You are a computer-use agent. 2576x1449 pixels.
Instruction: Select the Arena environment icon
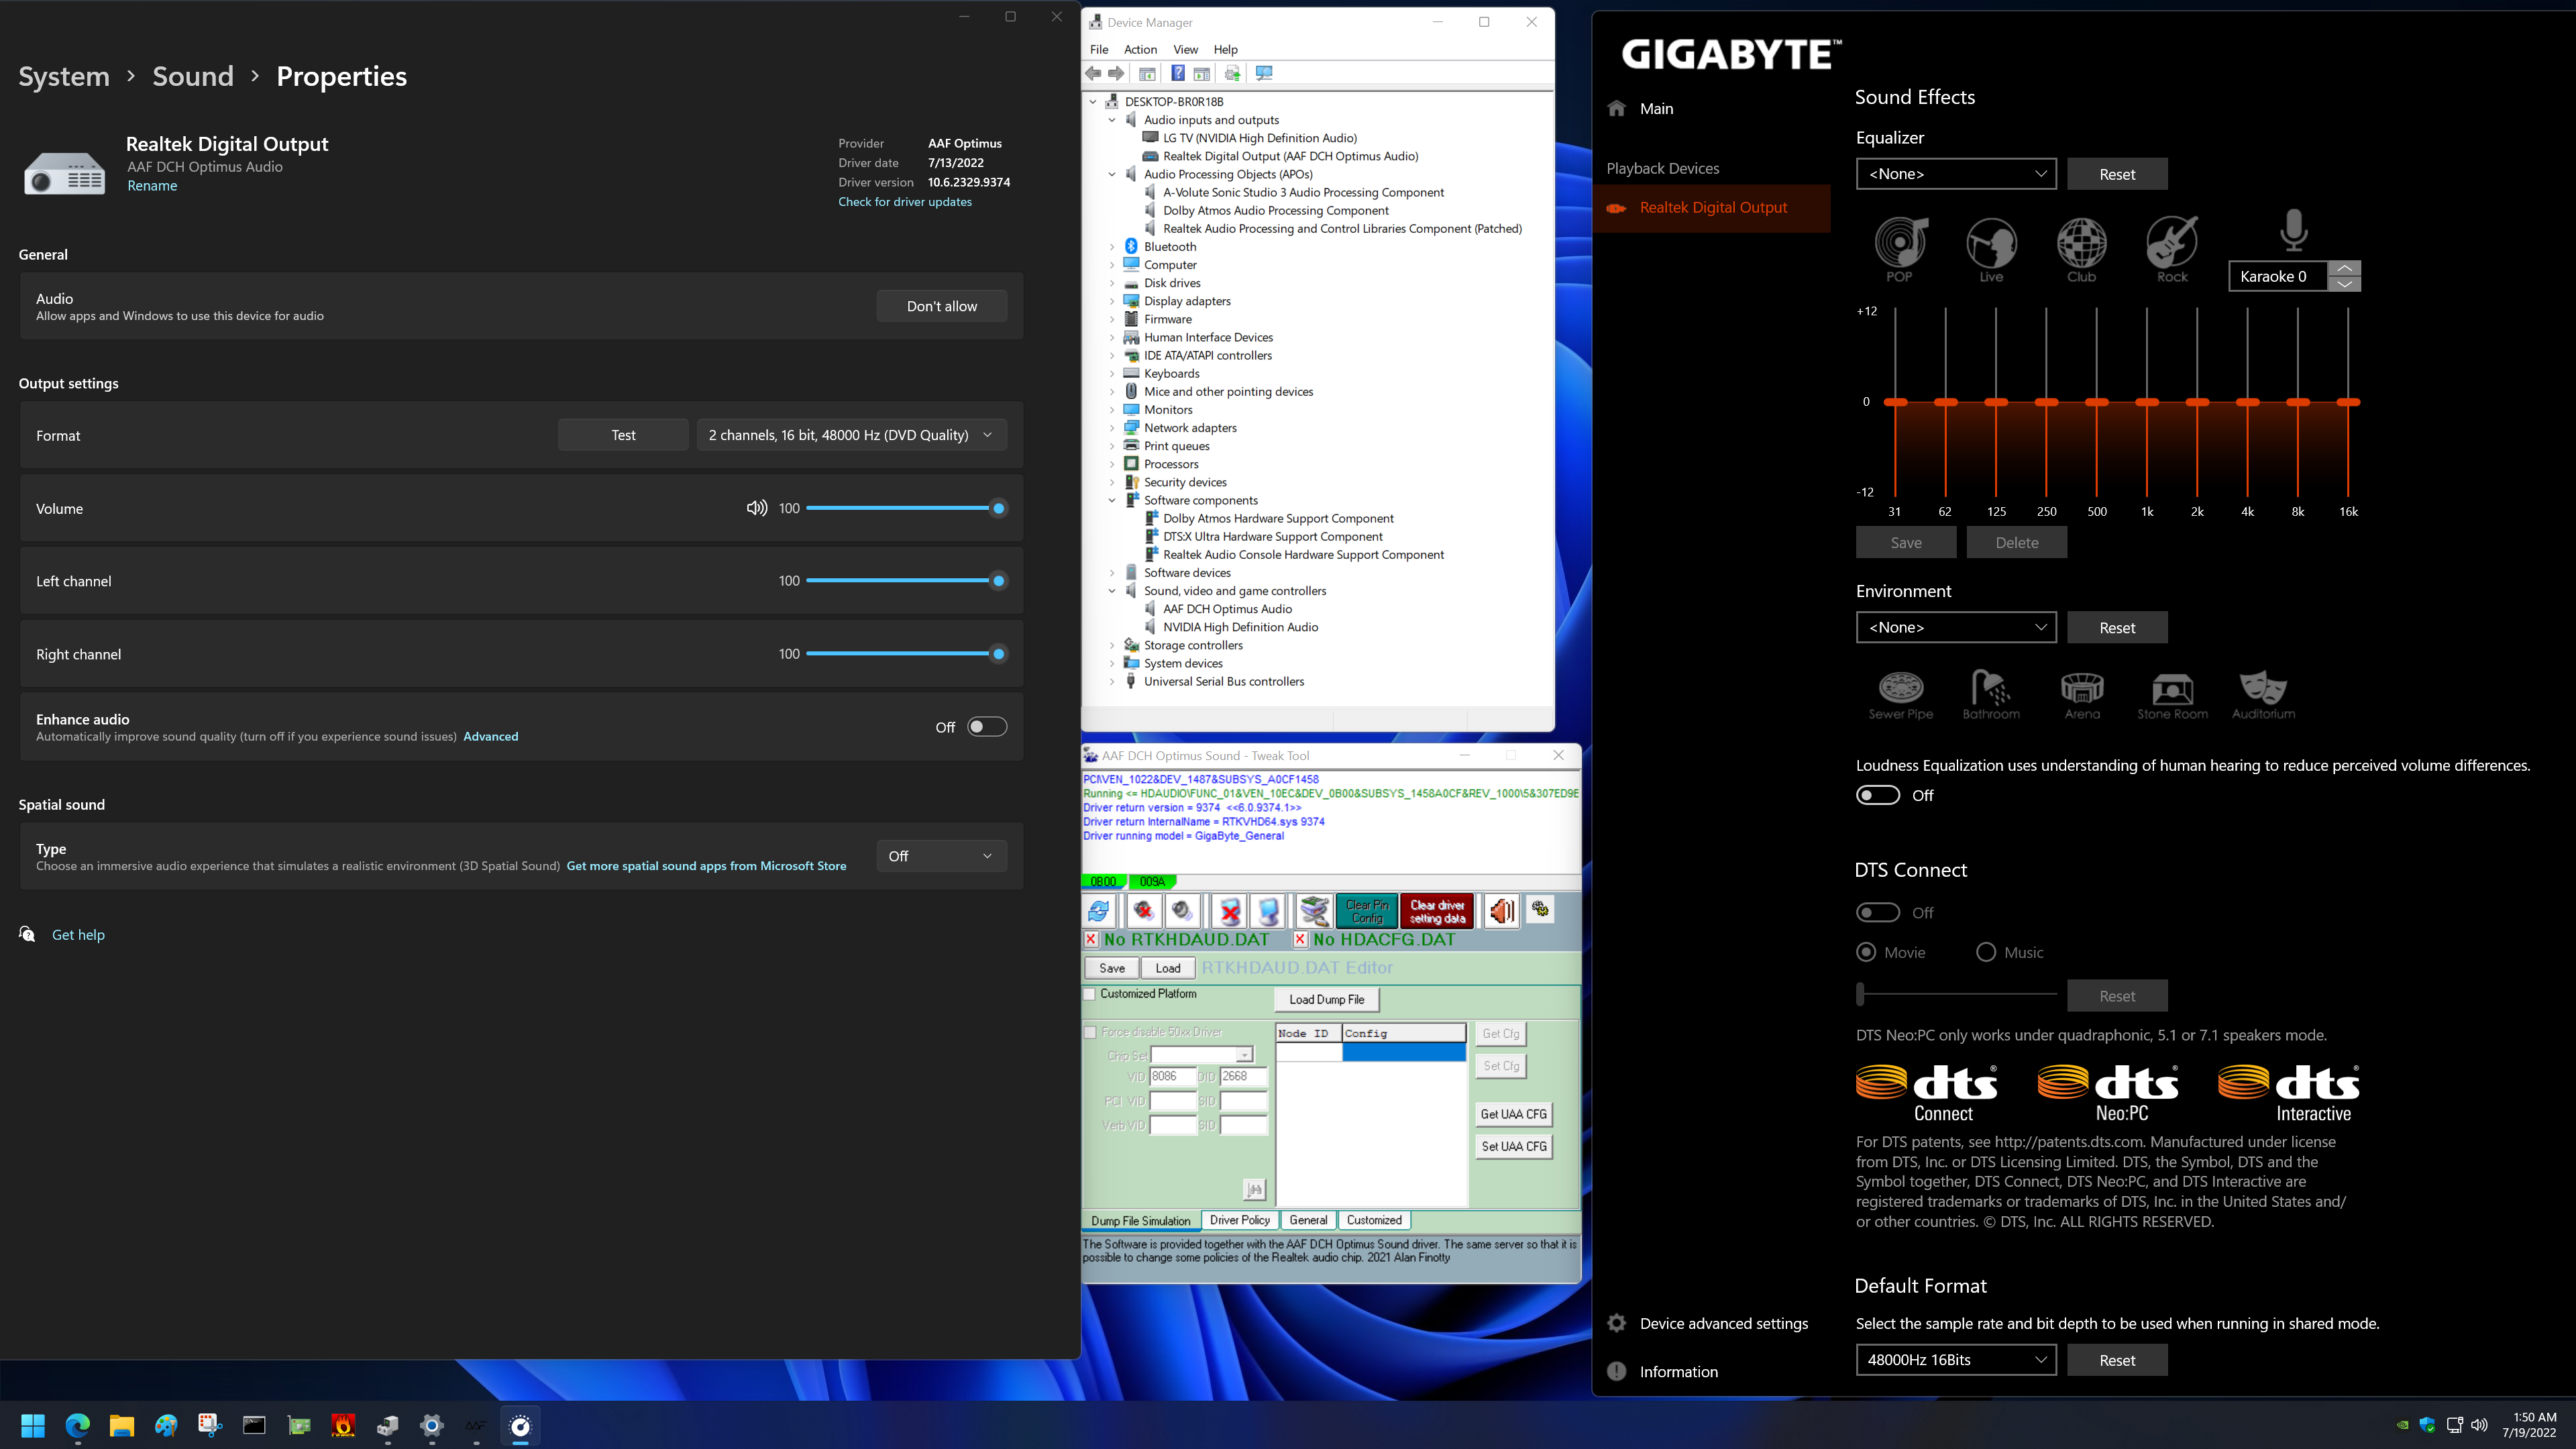(2082, 695)
